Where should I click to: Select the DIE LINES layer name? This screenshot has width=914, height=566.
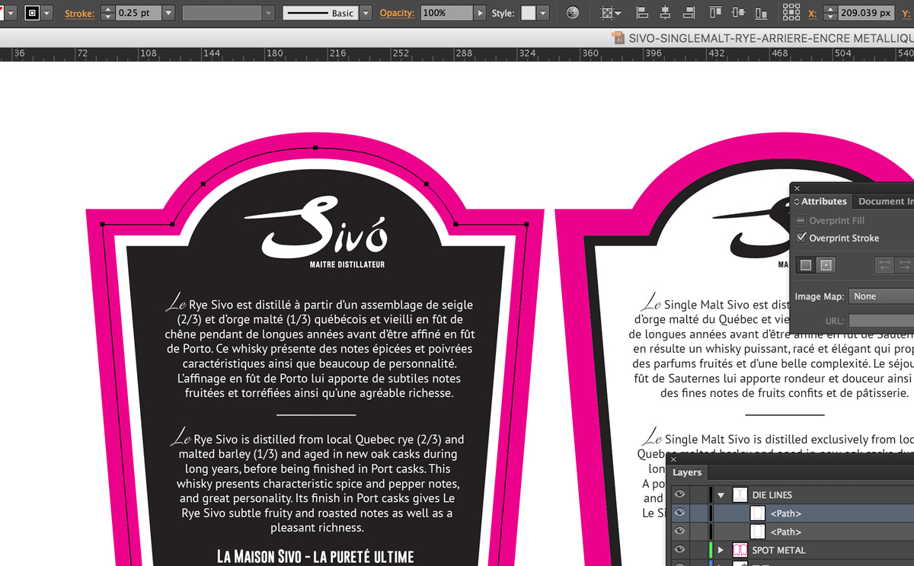click(x=772, y=495)
